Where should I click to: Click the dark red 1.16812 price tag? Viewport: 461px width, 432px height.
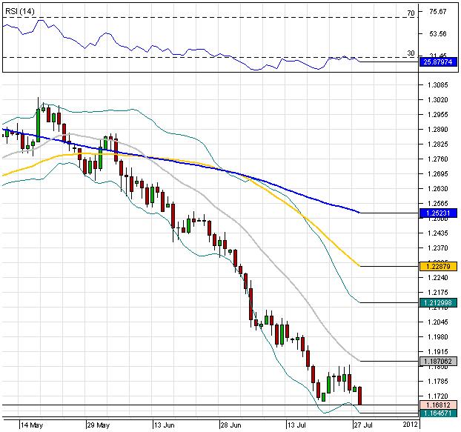coord(438,405)
